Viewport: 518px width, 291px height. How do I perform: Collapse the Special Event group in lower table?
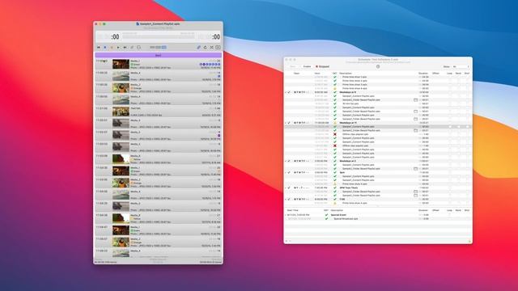pos(286,215)
